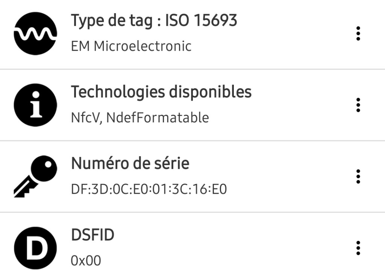Tap the serial value DF:3D:0C:E0:01:3C:16:E0

pyautogui.click(x=149, y=189)
